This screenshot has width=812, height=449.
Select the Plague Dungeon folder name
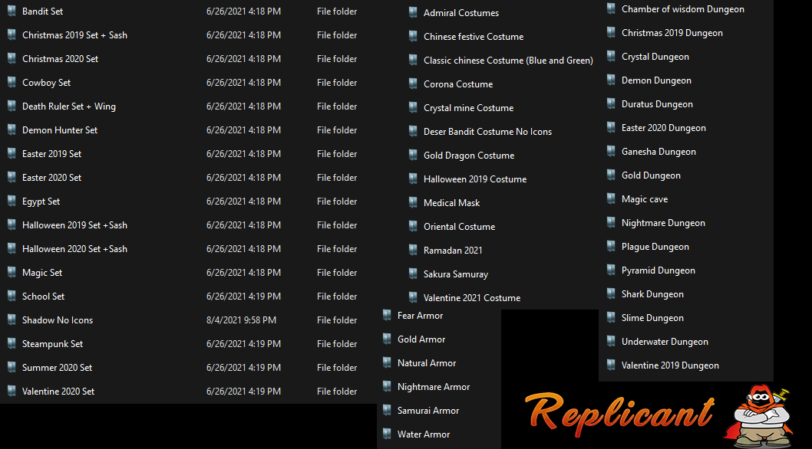655,247
